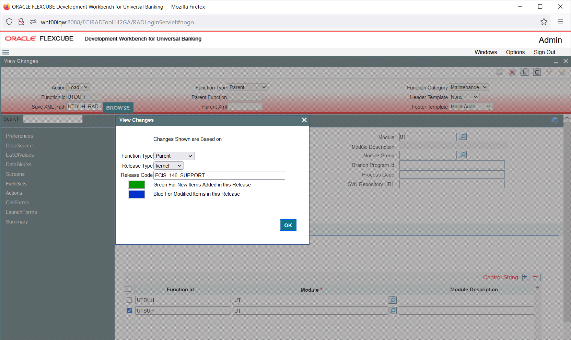Click the SVN Repository URL field

tap(452, 184)
